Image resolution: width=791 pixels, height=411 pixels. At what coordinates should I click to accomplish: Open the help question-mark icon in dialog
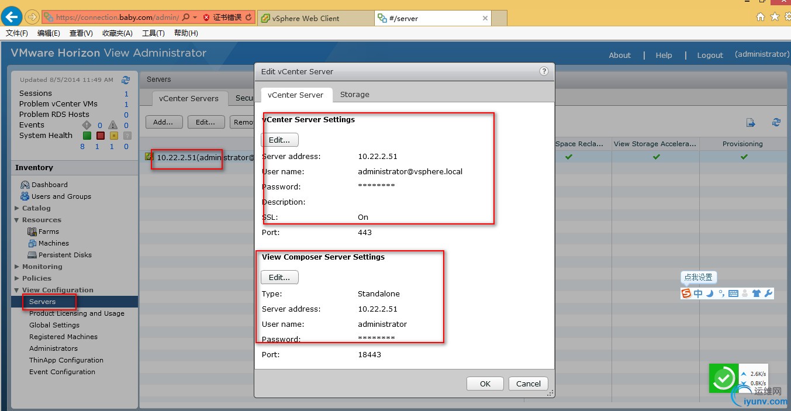(544, 71)
